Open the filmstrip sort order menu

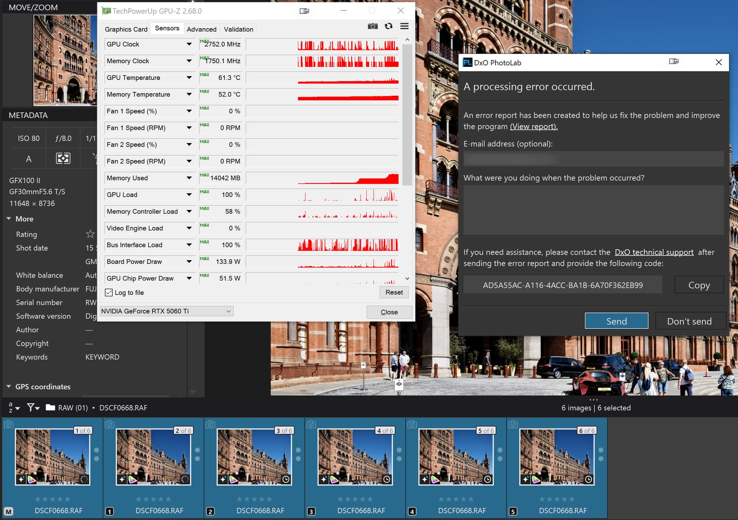click(13, 408)
